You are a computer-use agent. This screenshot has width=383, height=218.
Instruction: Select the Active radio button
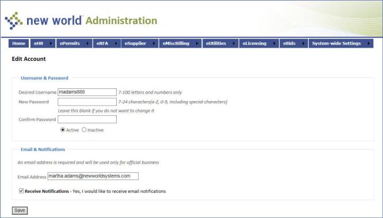(x=63, y=130)
